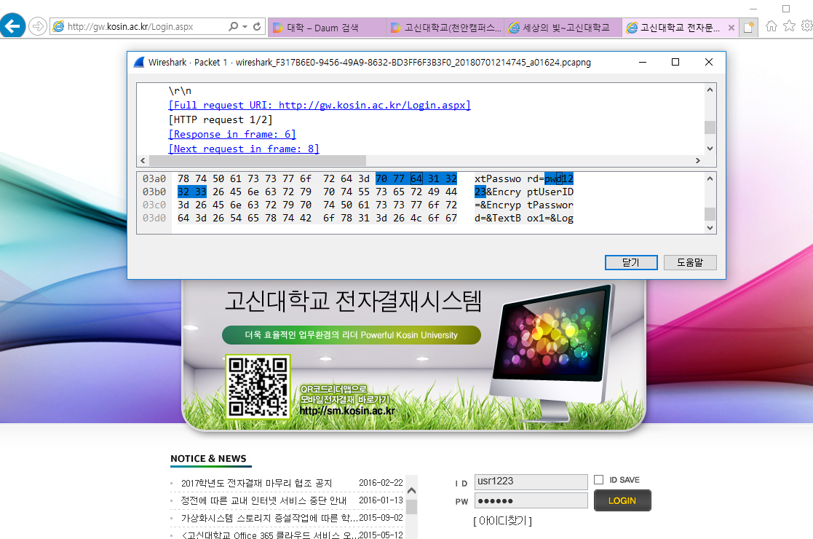The width and height of the screenshot is (813, 539).
Task: Open the Full request URI link
Action: click(x=320, y=106)
